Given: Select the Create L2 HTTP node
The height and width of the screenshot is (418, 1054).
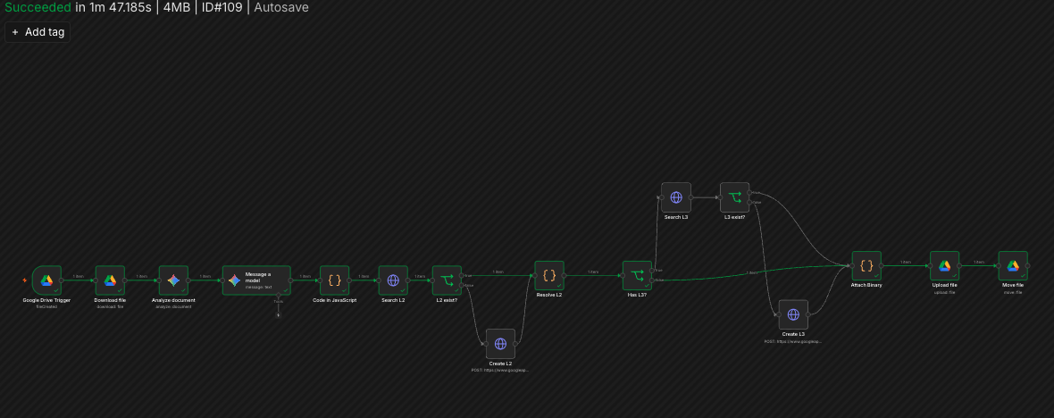Looking at the screenshot, I should (x=500, y=343).
